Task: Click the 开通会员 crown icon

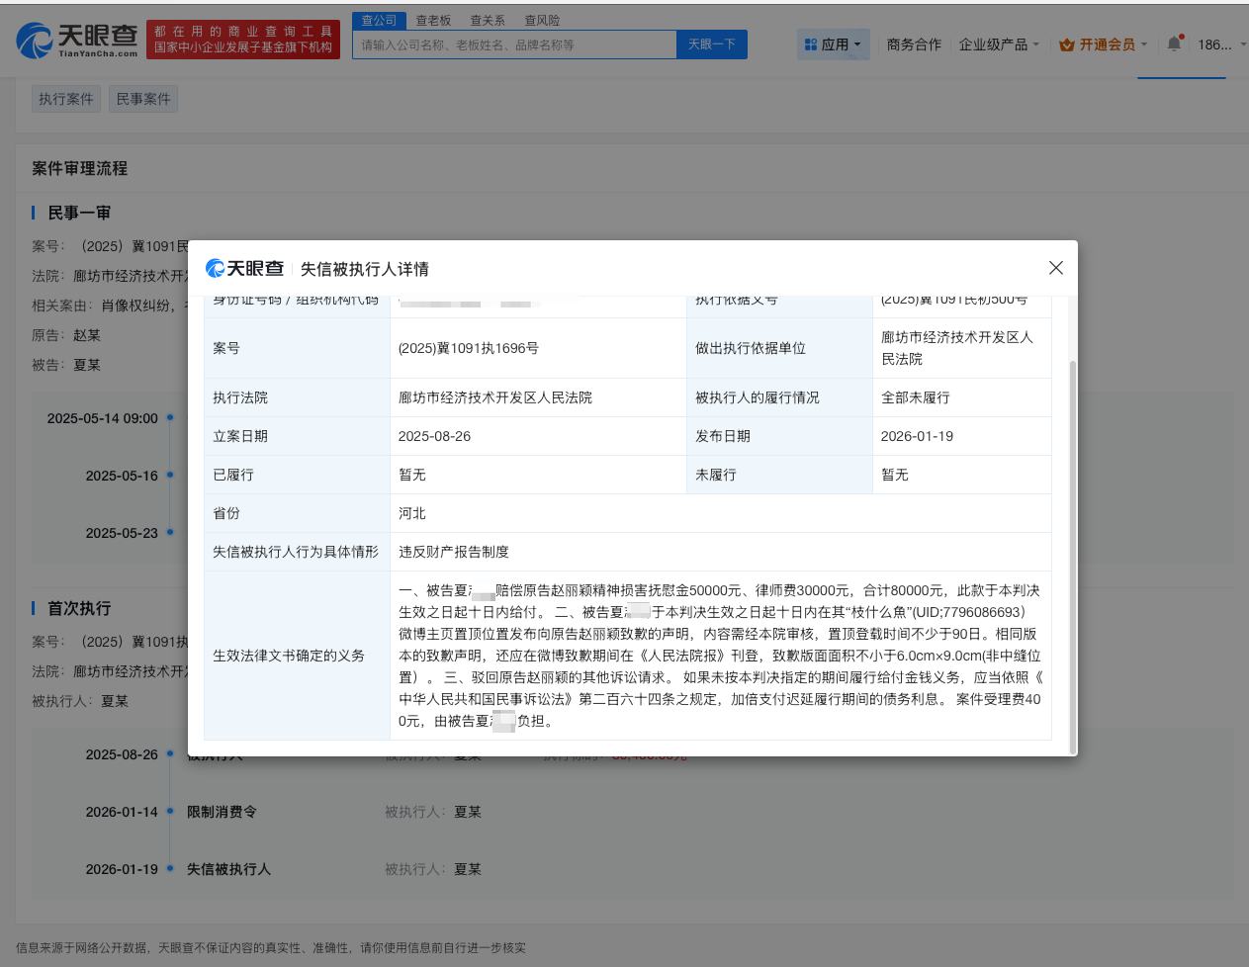Action: pyautogui.click(x=1067, y=44)
